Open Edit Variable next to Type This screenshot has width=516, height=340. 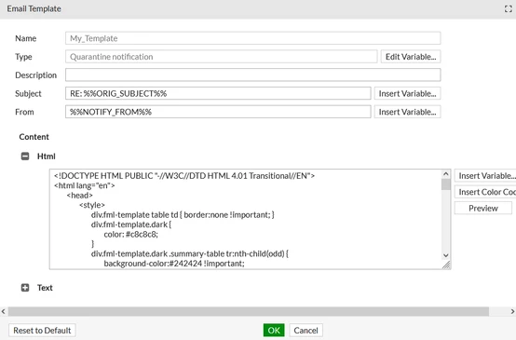(411, 57)
